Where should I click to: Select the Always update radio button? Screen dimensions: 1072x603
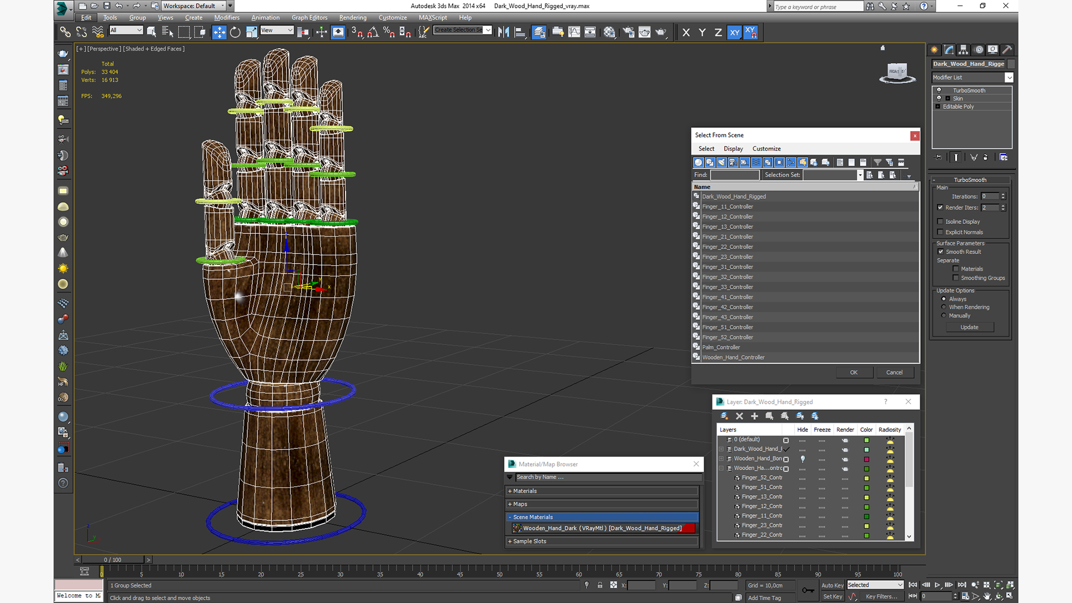pyautogui.click(x=944, y=299)
